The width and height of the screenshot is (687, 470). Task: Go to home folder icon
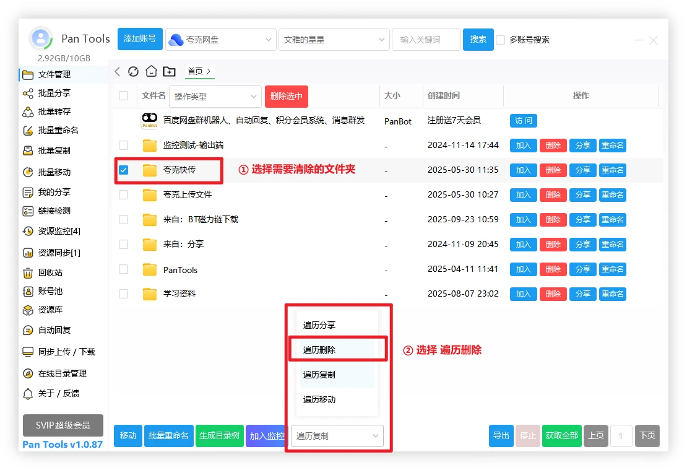pos(151,72)
